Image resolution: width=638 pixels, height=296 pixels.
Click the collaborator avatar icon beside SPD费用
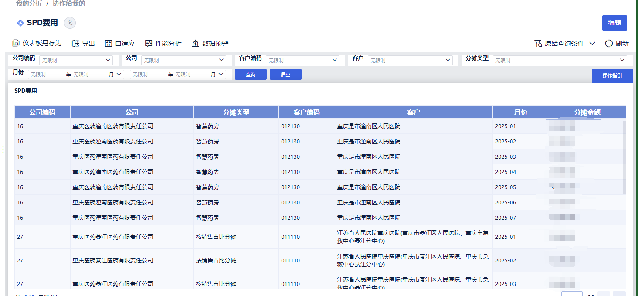click(x=70, y=23)
